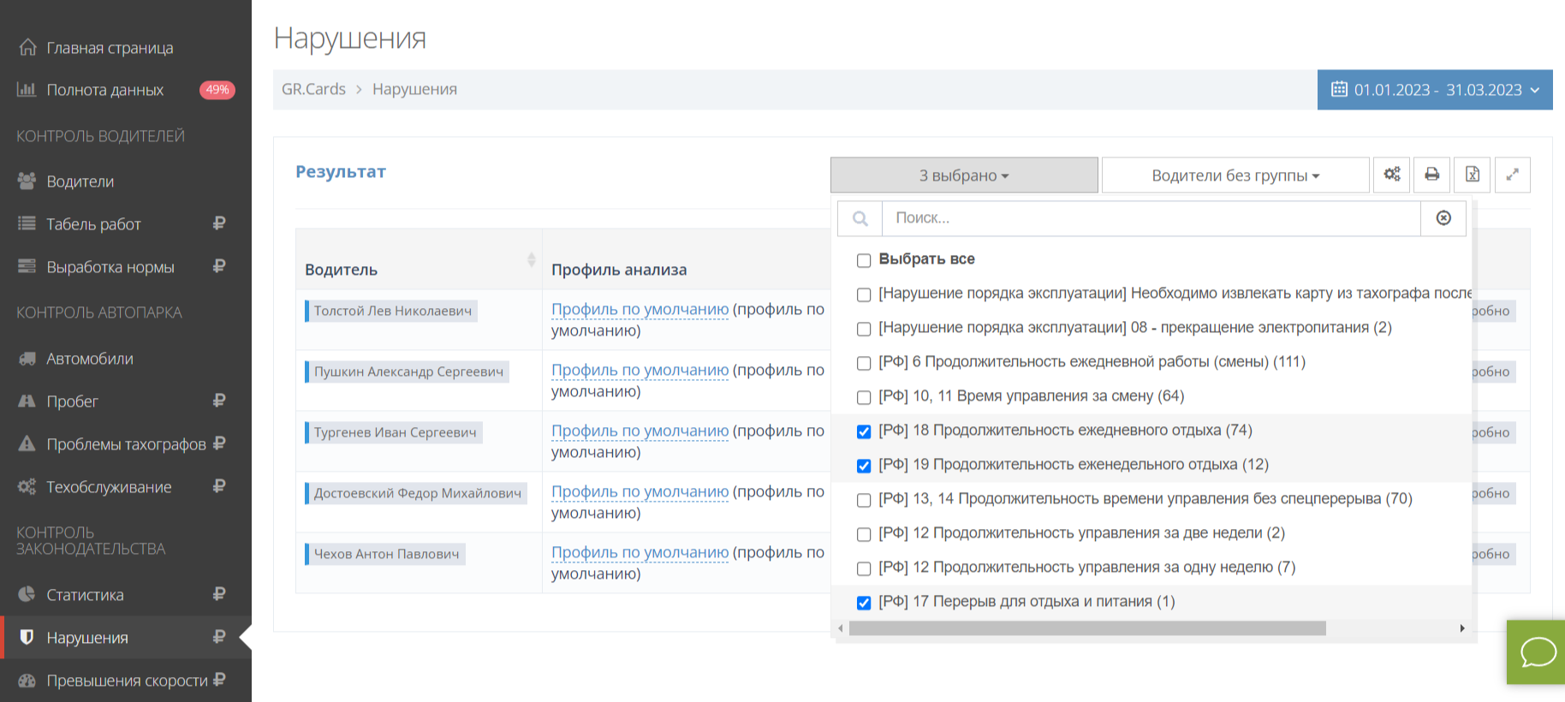Open driver Тургенев Иван Сергеевич
Viewport: 1565px width, 702px height.
coord(394,432)
